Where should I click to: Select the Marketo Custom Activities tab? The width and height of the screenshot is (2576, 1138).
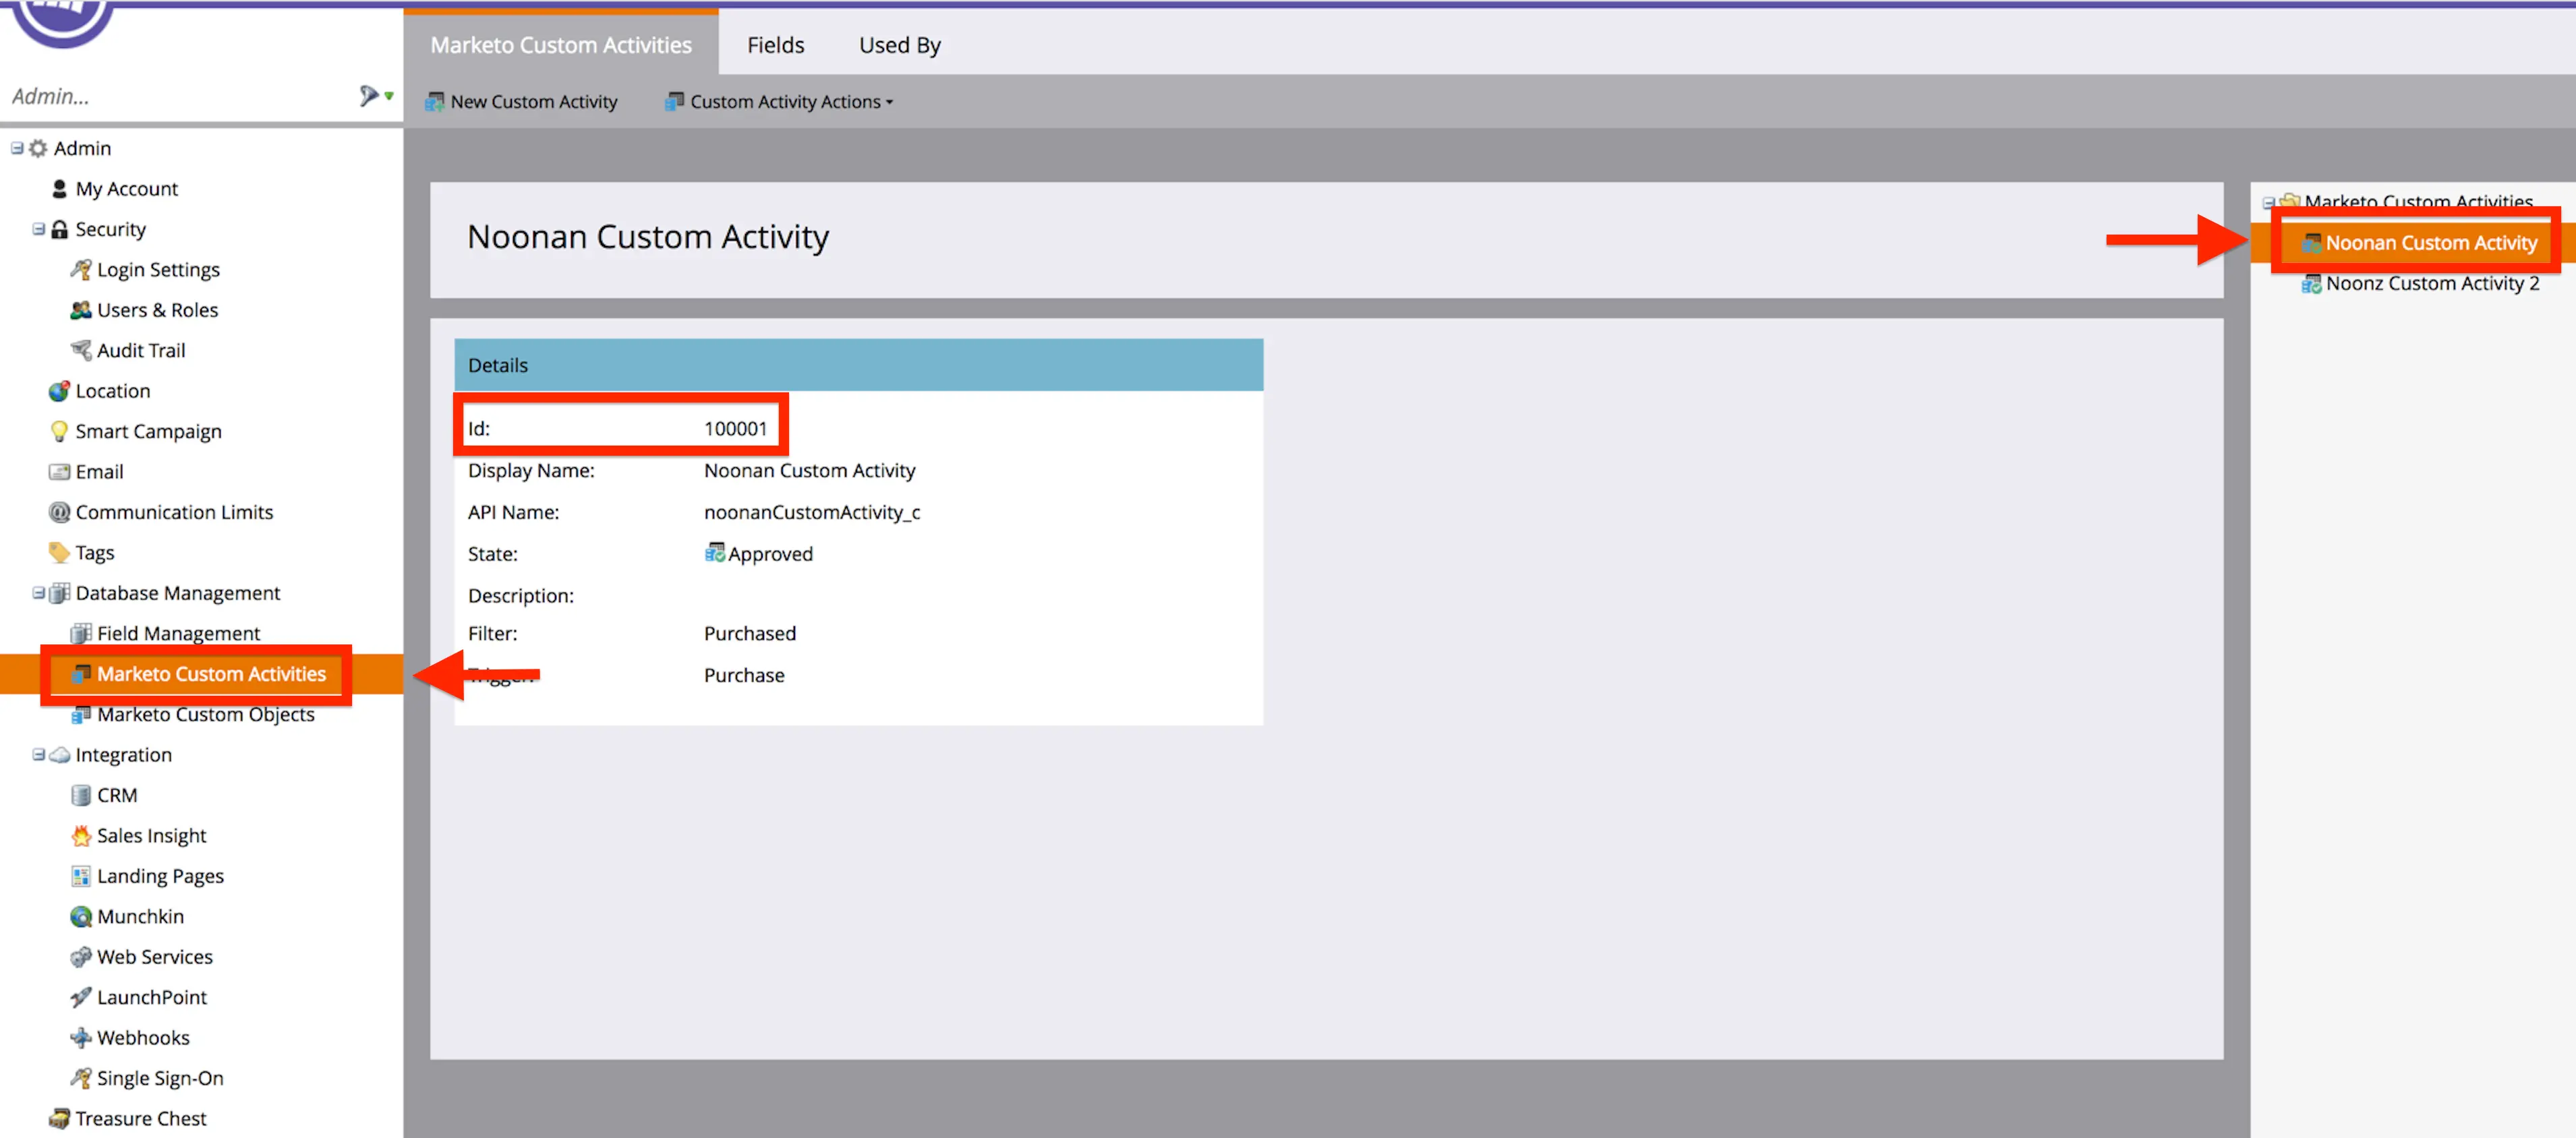pyautogui.click(x=561, y=45)
